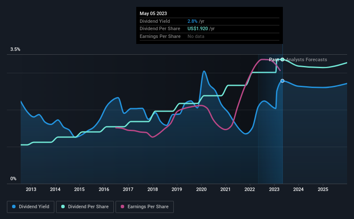Click the 2016 year label on axis

click(104, 189)
